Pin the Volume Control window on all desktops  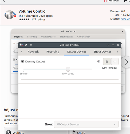pyautogui.click(x=26, y=45)
